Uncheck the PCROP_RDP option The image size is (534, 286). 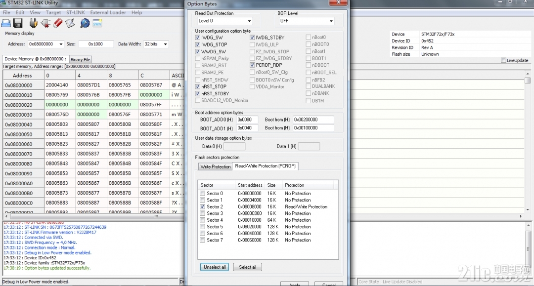coord(252,65)
